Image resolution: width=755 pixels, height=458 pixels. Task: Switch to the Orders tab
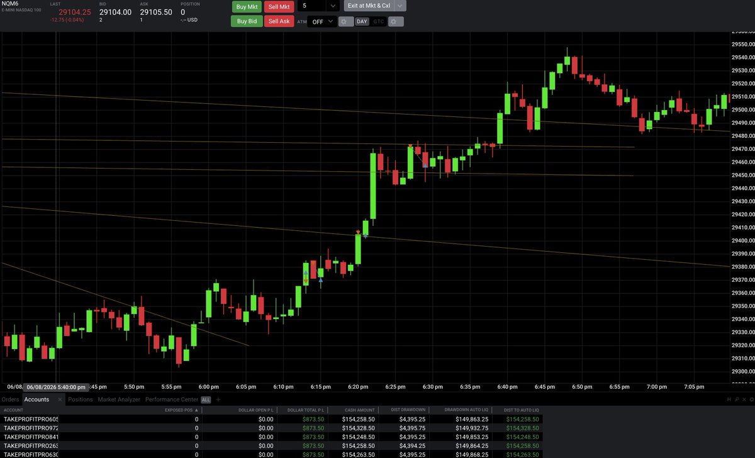tap(10, 399)
